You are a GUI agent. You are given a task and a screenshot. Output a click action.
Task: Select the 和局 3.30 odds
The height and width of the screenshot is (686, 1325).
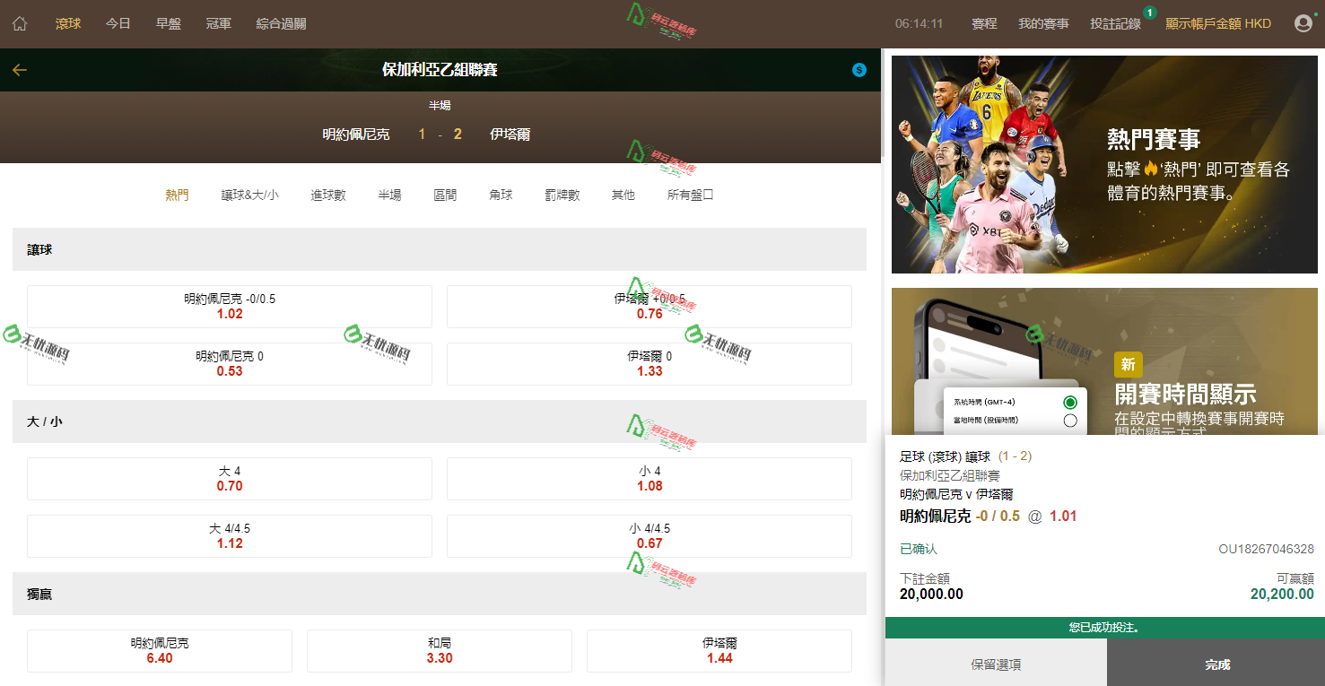439,651
